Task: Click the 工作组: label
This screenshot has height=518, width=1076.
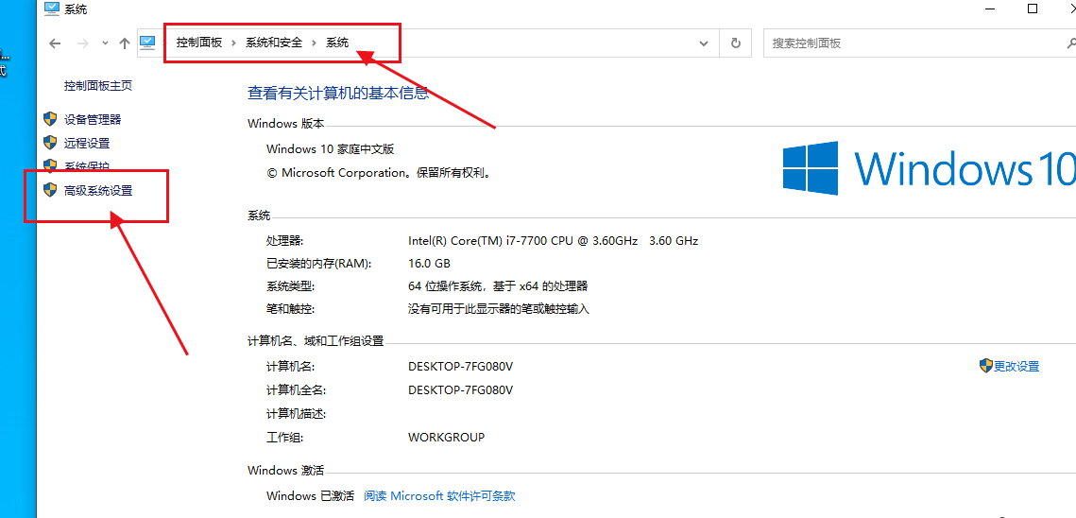Action: [284, 437]
